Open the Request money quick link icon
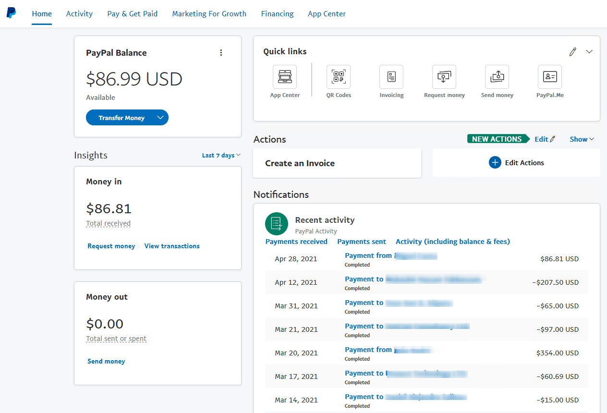Viewport: 607px width, 413px height. (x=444, y=77)
